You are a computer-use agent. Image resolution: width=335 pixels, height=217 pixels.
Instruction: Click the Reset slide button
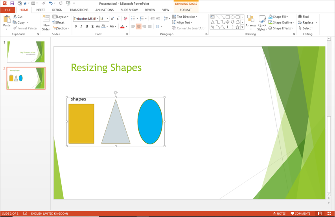coord(59,22)
